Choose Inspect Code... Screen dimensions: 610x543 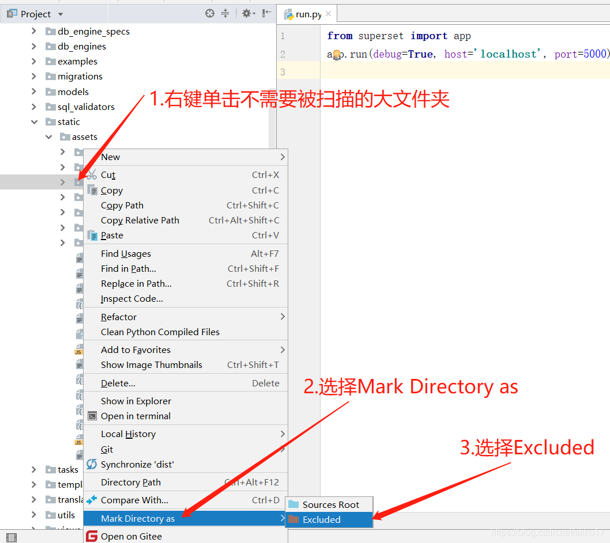point(186,299)
